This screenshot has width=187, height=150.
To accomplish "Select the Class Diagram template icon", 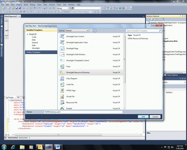I will tap(62, 78).
